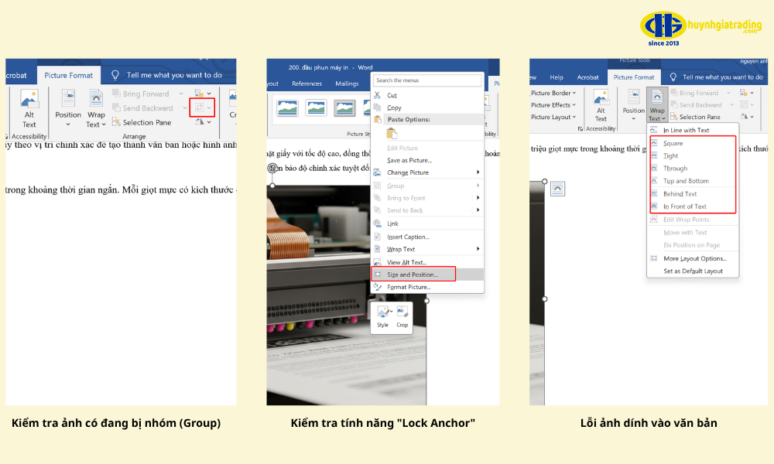Click Size and Position in the context menu
The width and height of the screenshot is (774, 464).
413,275
